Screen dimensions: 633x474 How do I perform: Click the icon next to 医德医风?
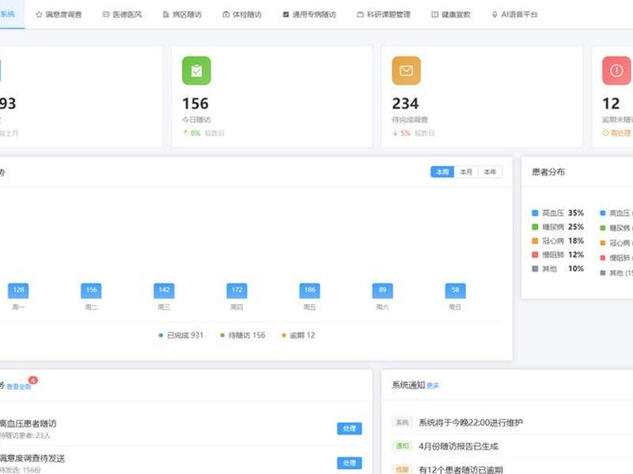point(106,14)
